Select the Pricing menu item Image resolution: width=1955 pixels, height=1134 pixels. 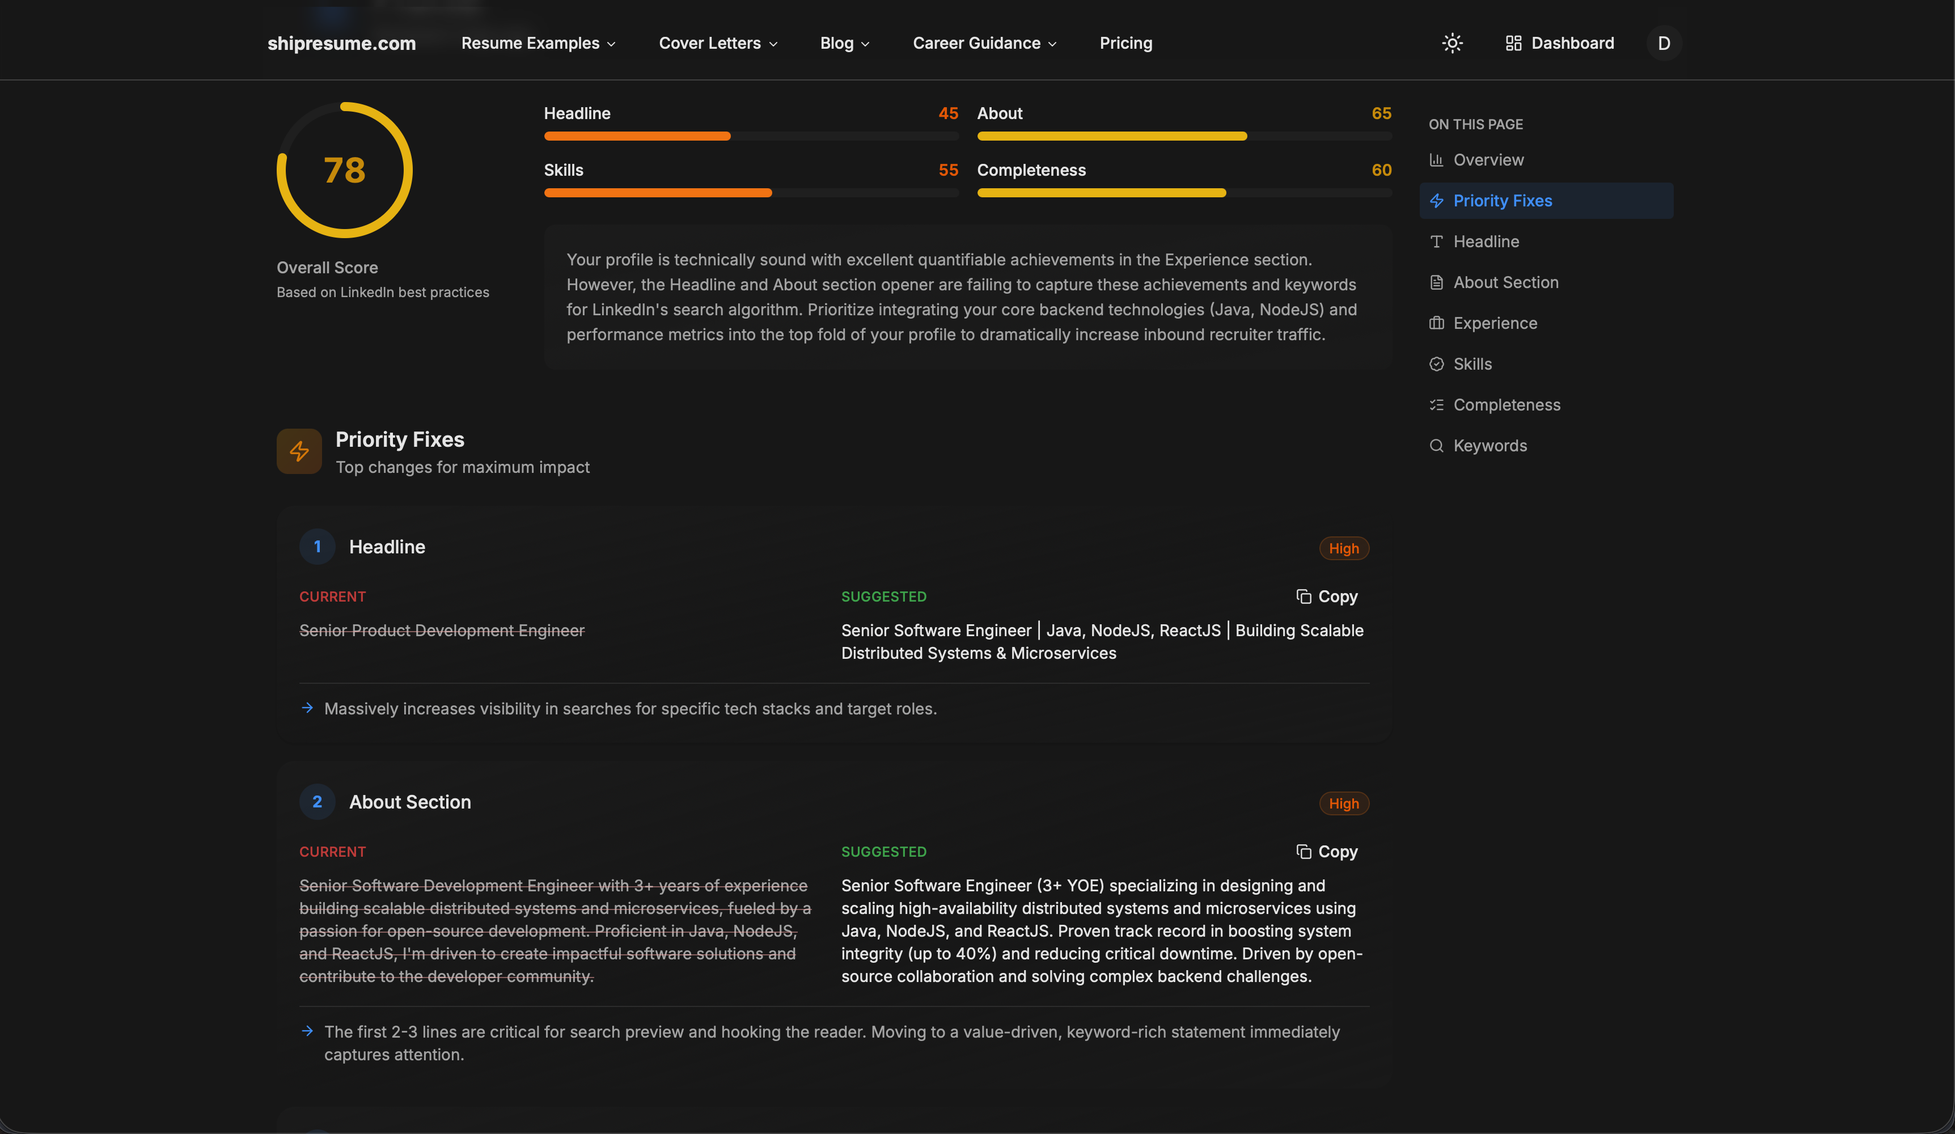point(1125,43)
